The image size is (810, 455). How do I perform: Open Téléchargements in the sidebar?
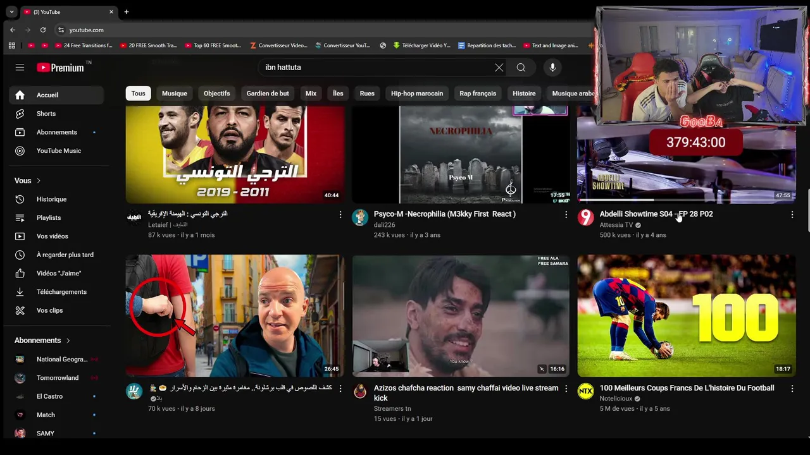point(56,292)
